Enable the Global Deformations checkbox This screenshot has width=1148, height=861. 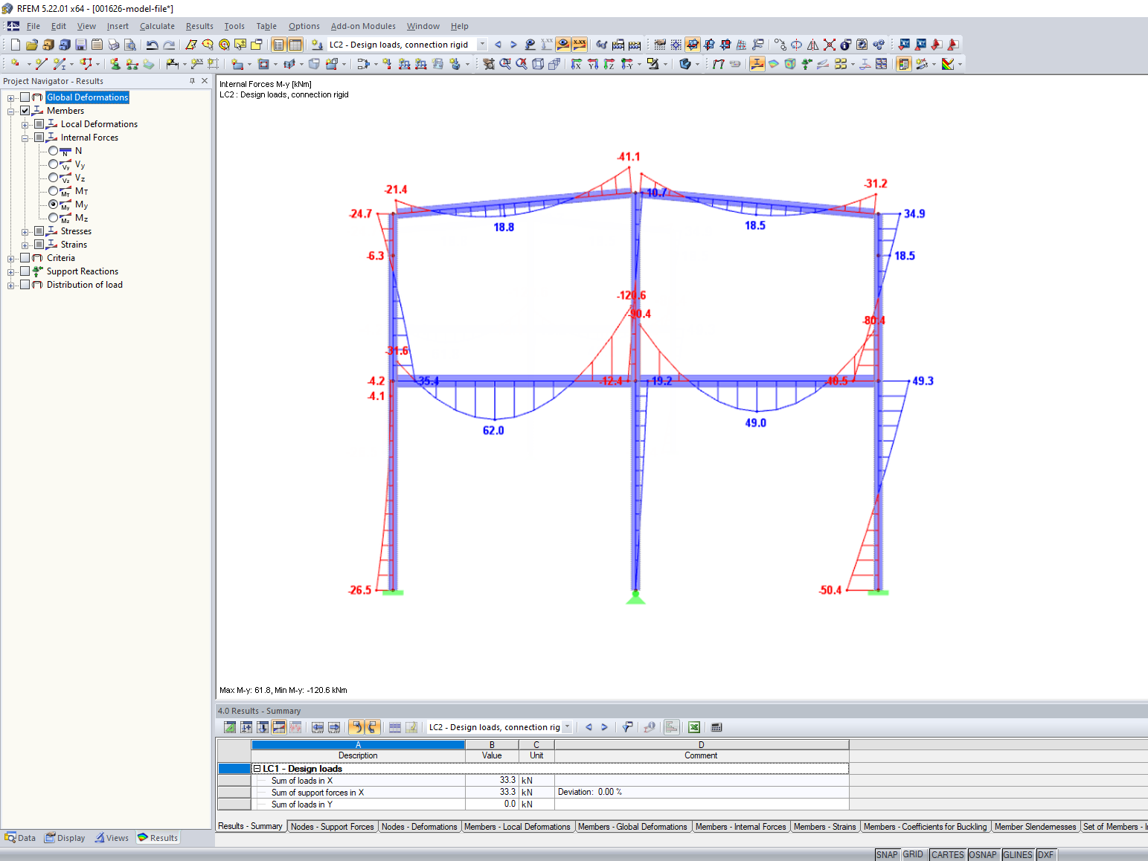pyautogui.click(x=25, y=97)
